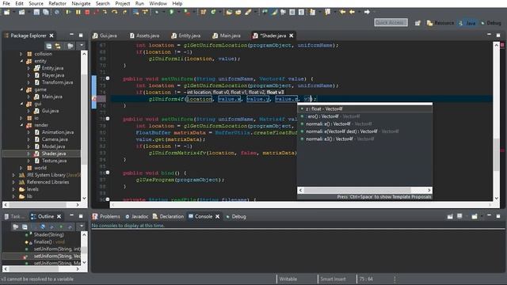Click the Save toolbar icon
Screen dimensions: 507x285
36,12
